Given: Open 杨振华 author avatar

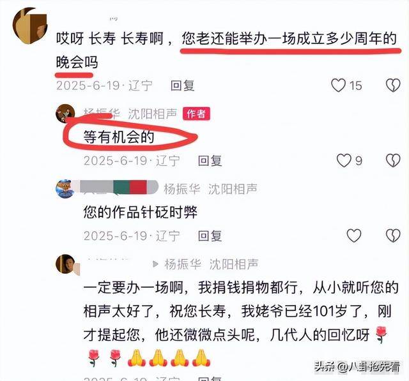Looking at the screenshot, I should click(x=65, y=114).
